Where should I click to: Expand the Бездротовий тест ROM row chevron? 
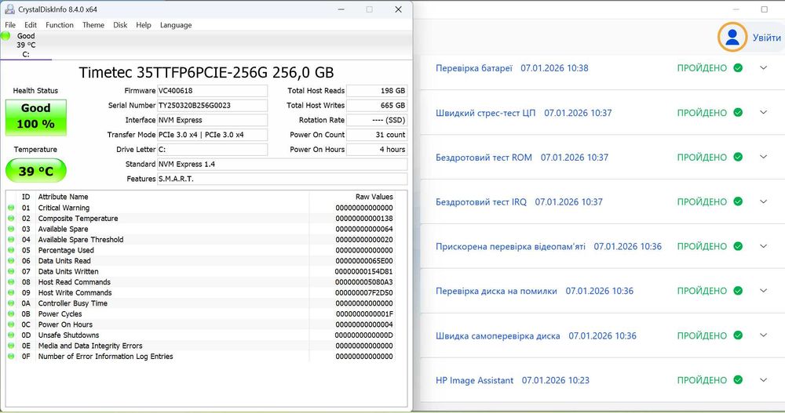click(764, 157)
